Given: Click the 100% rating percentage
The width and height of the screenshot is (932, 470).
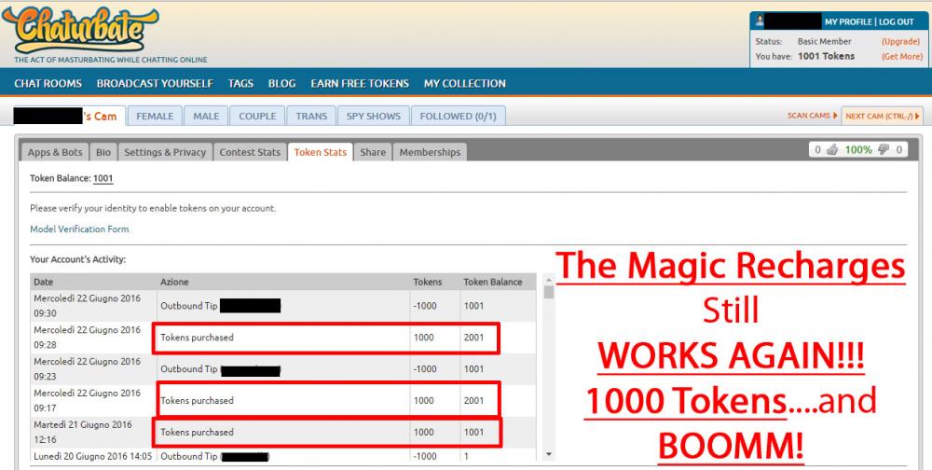Looking at the screenshot, I should click(858, 150).
